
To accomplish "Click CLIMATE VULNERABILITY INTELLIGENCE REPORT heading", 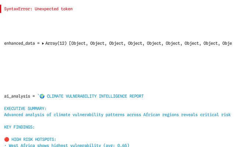I will [x=95, y=96].
